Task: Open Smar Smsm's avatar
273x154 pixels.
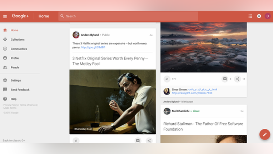Action: tap(167, 91)
